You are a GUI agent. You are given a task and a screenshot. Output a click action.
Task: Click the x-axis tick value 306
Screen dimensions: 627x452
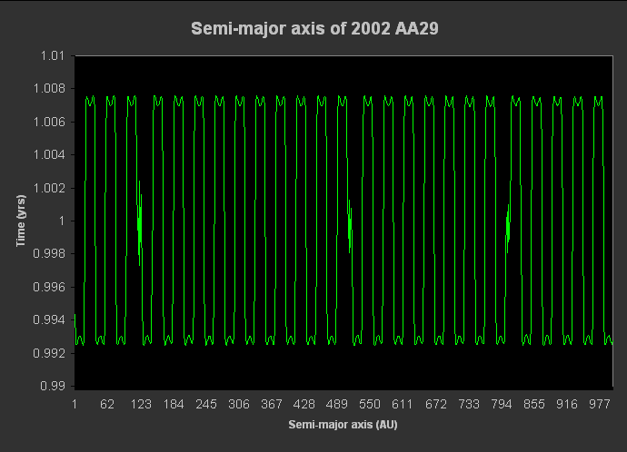click(239, 405)
